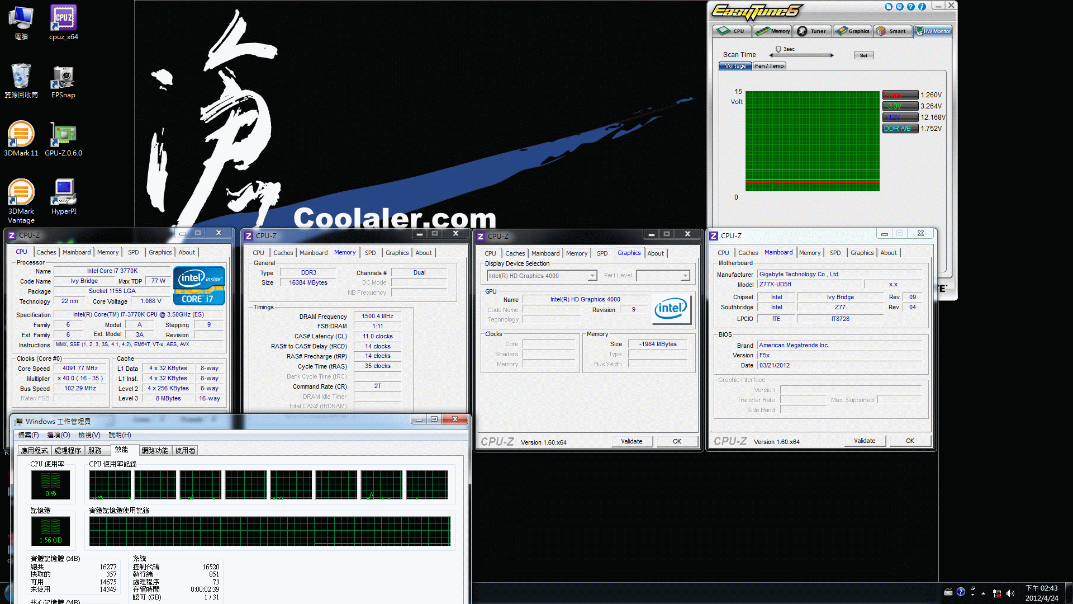The width and height of the screenshot is (1073, 604).
Task: Open the cpuz_x64 desktop shortcut
Action: pos(64,22)
